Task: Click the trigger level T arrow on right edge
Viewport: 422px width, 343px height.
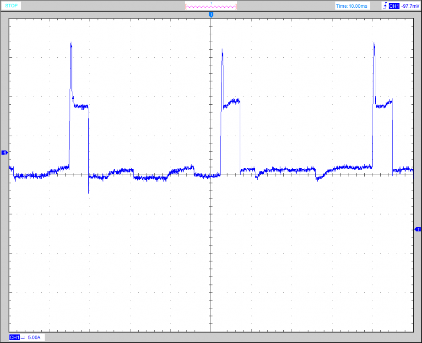Action: pyautogui.click(x=417, y=229)
